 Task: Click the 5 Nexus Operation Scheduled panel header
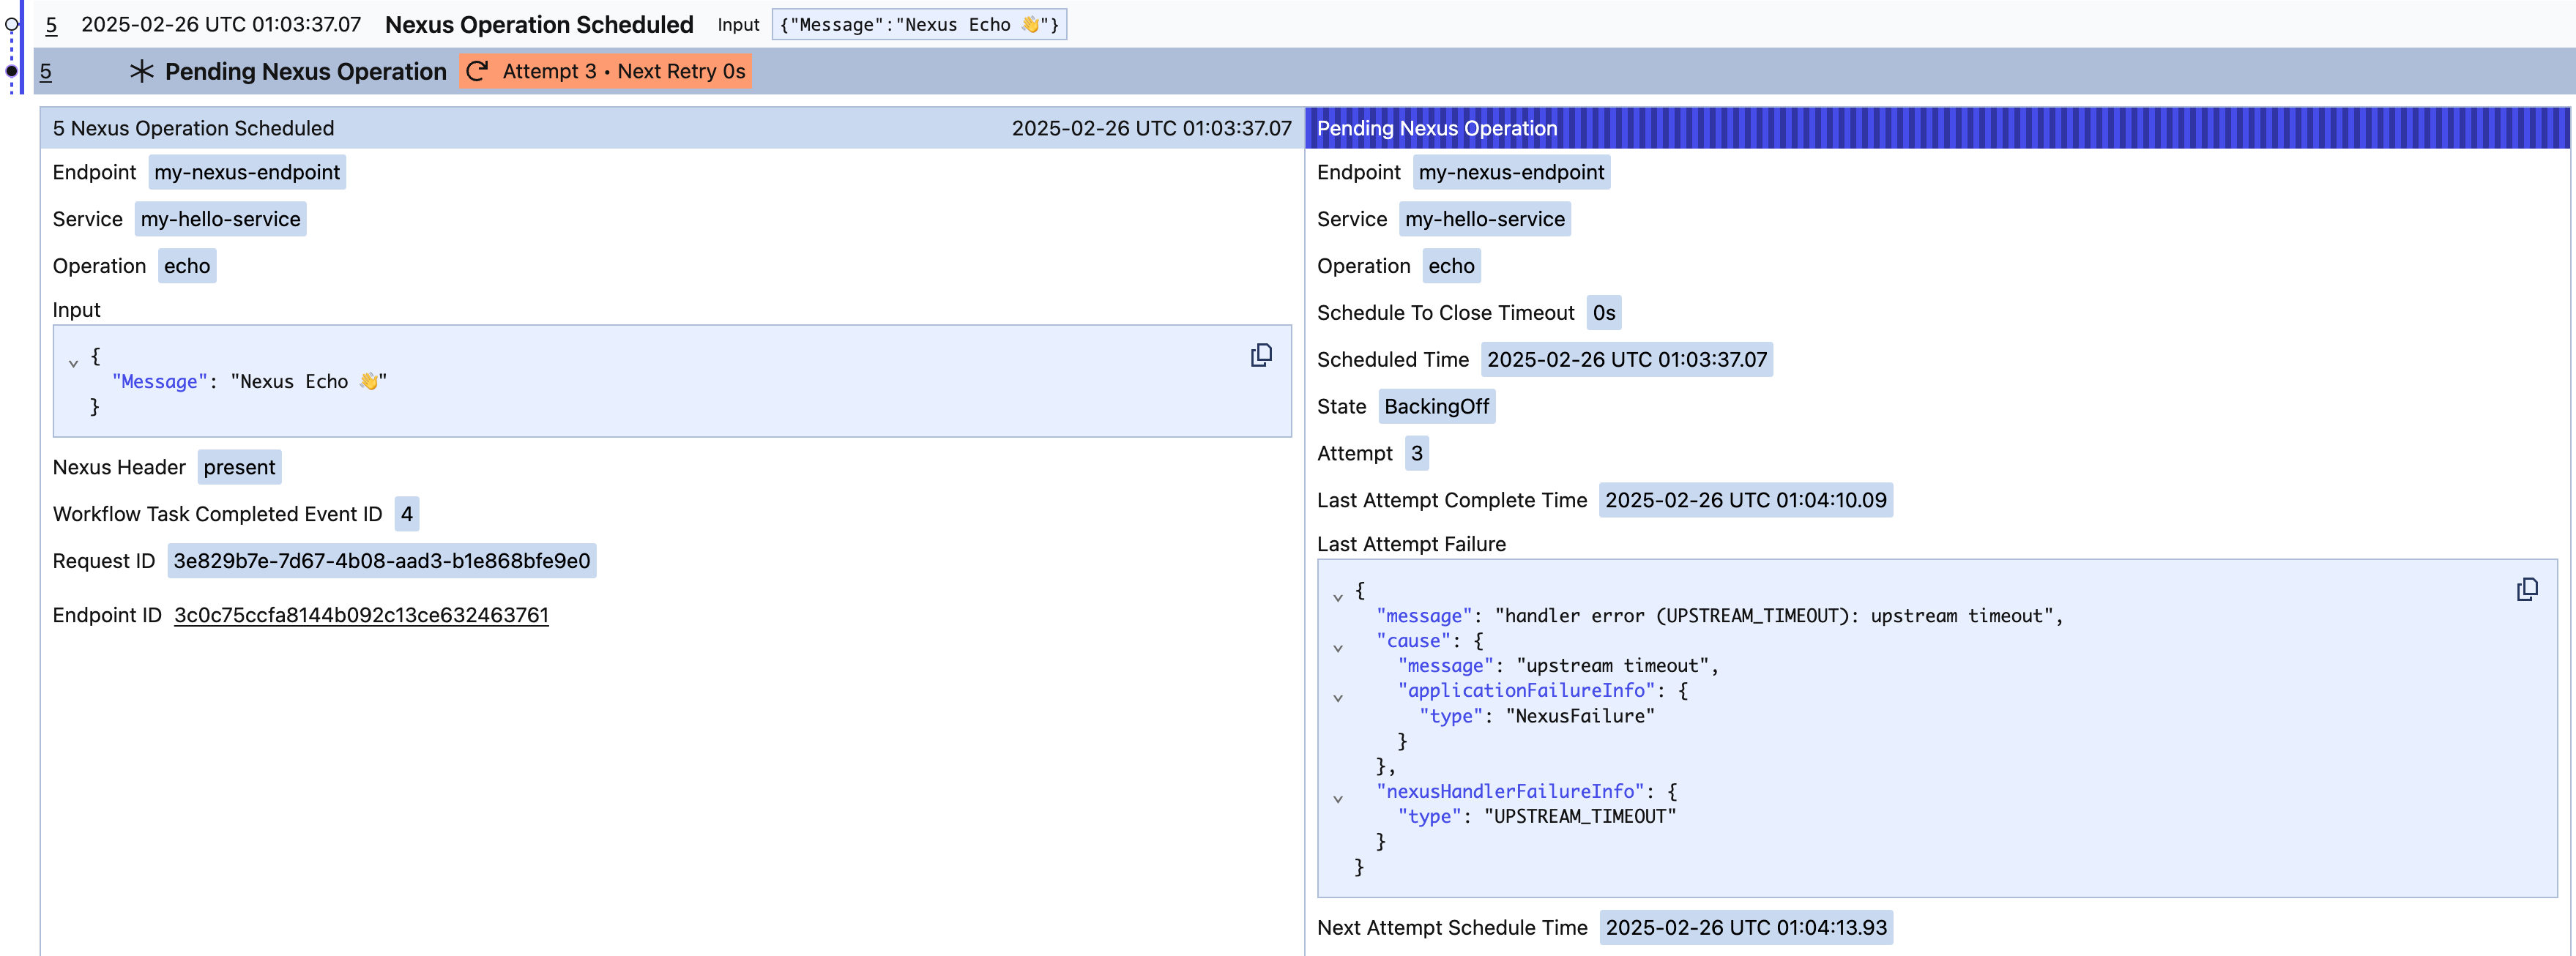tap(600, 128)
